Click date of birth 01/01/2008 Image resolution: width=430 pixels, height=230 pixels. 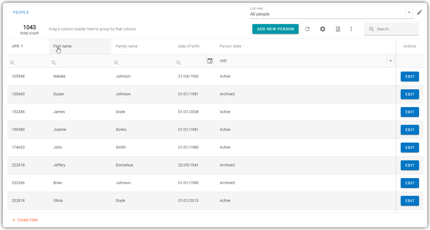pos(188,112)
